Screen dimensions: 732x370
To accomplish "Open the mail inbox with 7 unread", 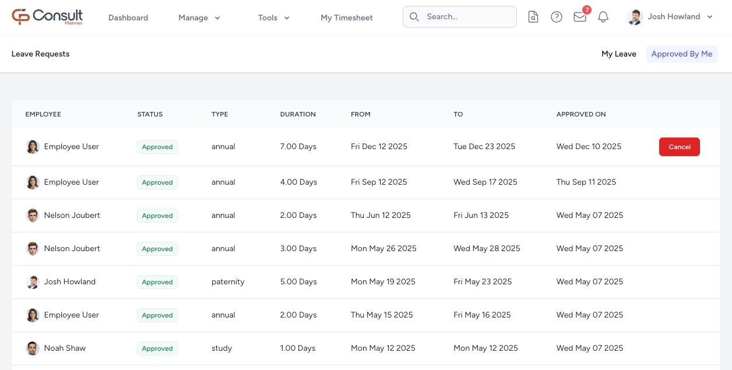I will click(x=579, y=17).
